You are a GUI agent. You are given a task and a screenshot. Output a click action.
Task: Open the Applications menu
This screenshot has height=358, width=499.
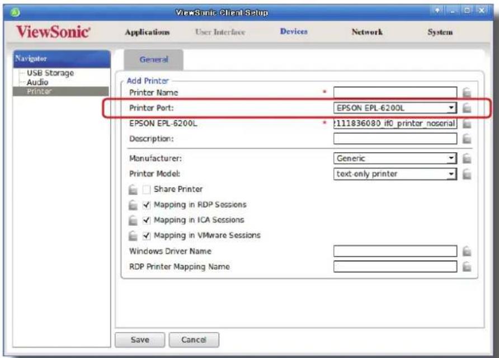147,32
